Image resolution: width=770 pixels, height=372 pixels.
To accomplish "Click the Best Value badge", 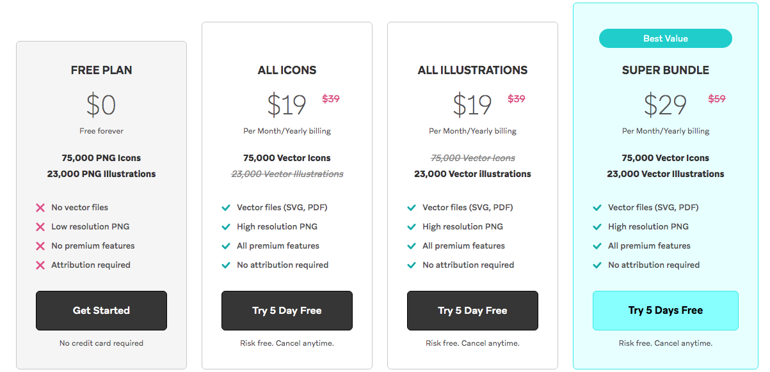I will tap(665, 39).
